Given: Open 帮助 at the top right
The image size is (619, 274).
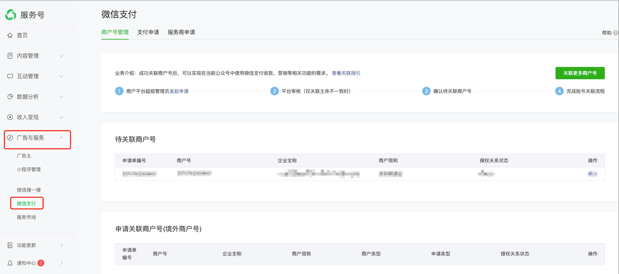Looking at the screenshot, I should [x=607, y=33].
